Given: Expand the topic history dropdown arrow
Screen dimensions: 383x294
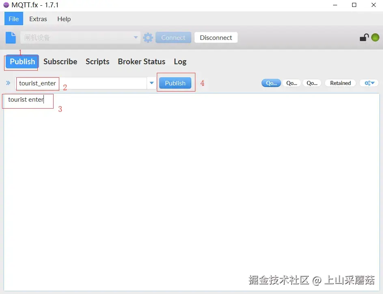Looking at the screenshot, I should click(151, 83).
